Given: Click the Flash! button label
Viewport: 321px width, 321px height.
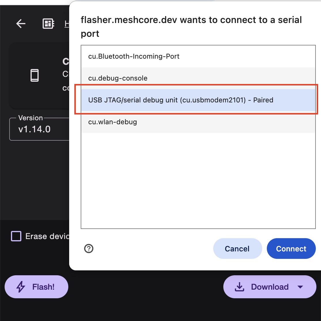Looking at the screenshot, I should 44,287.
